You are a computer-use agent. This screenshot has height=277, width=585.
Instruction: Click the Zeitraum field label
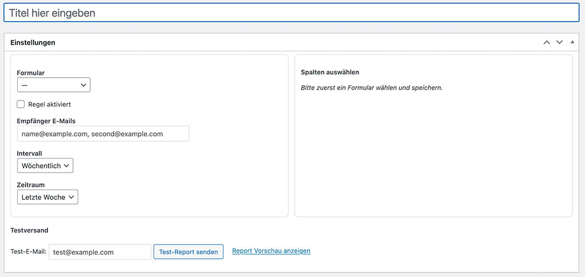[x=31, y=184]
